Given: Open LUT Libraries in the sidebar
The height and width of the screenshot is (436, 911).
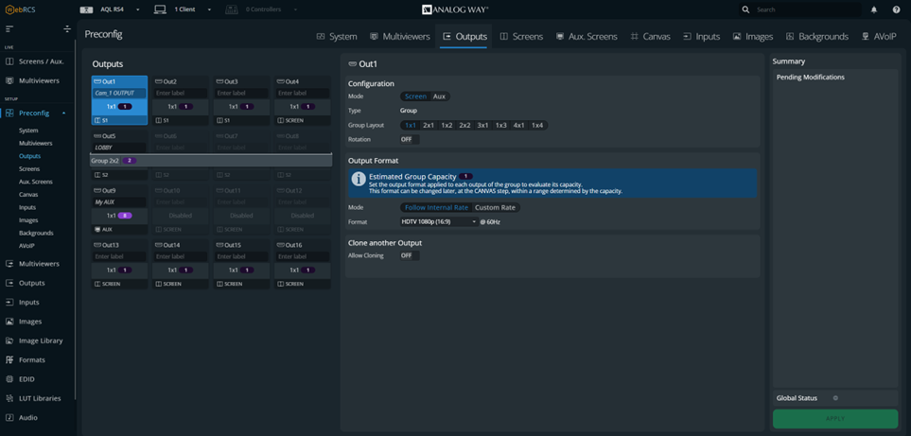Looking at the screenshot, I should coord(39,398).
